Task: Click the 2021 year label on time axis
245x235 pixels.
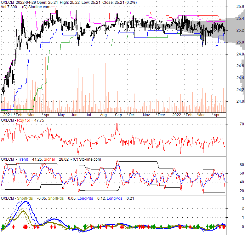Action: click(8, 115)
